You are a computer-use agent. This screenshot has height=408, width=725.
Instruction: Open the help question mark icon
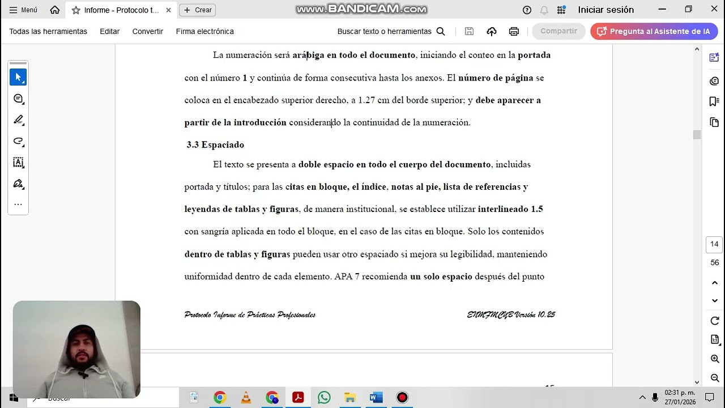527,10
